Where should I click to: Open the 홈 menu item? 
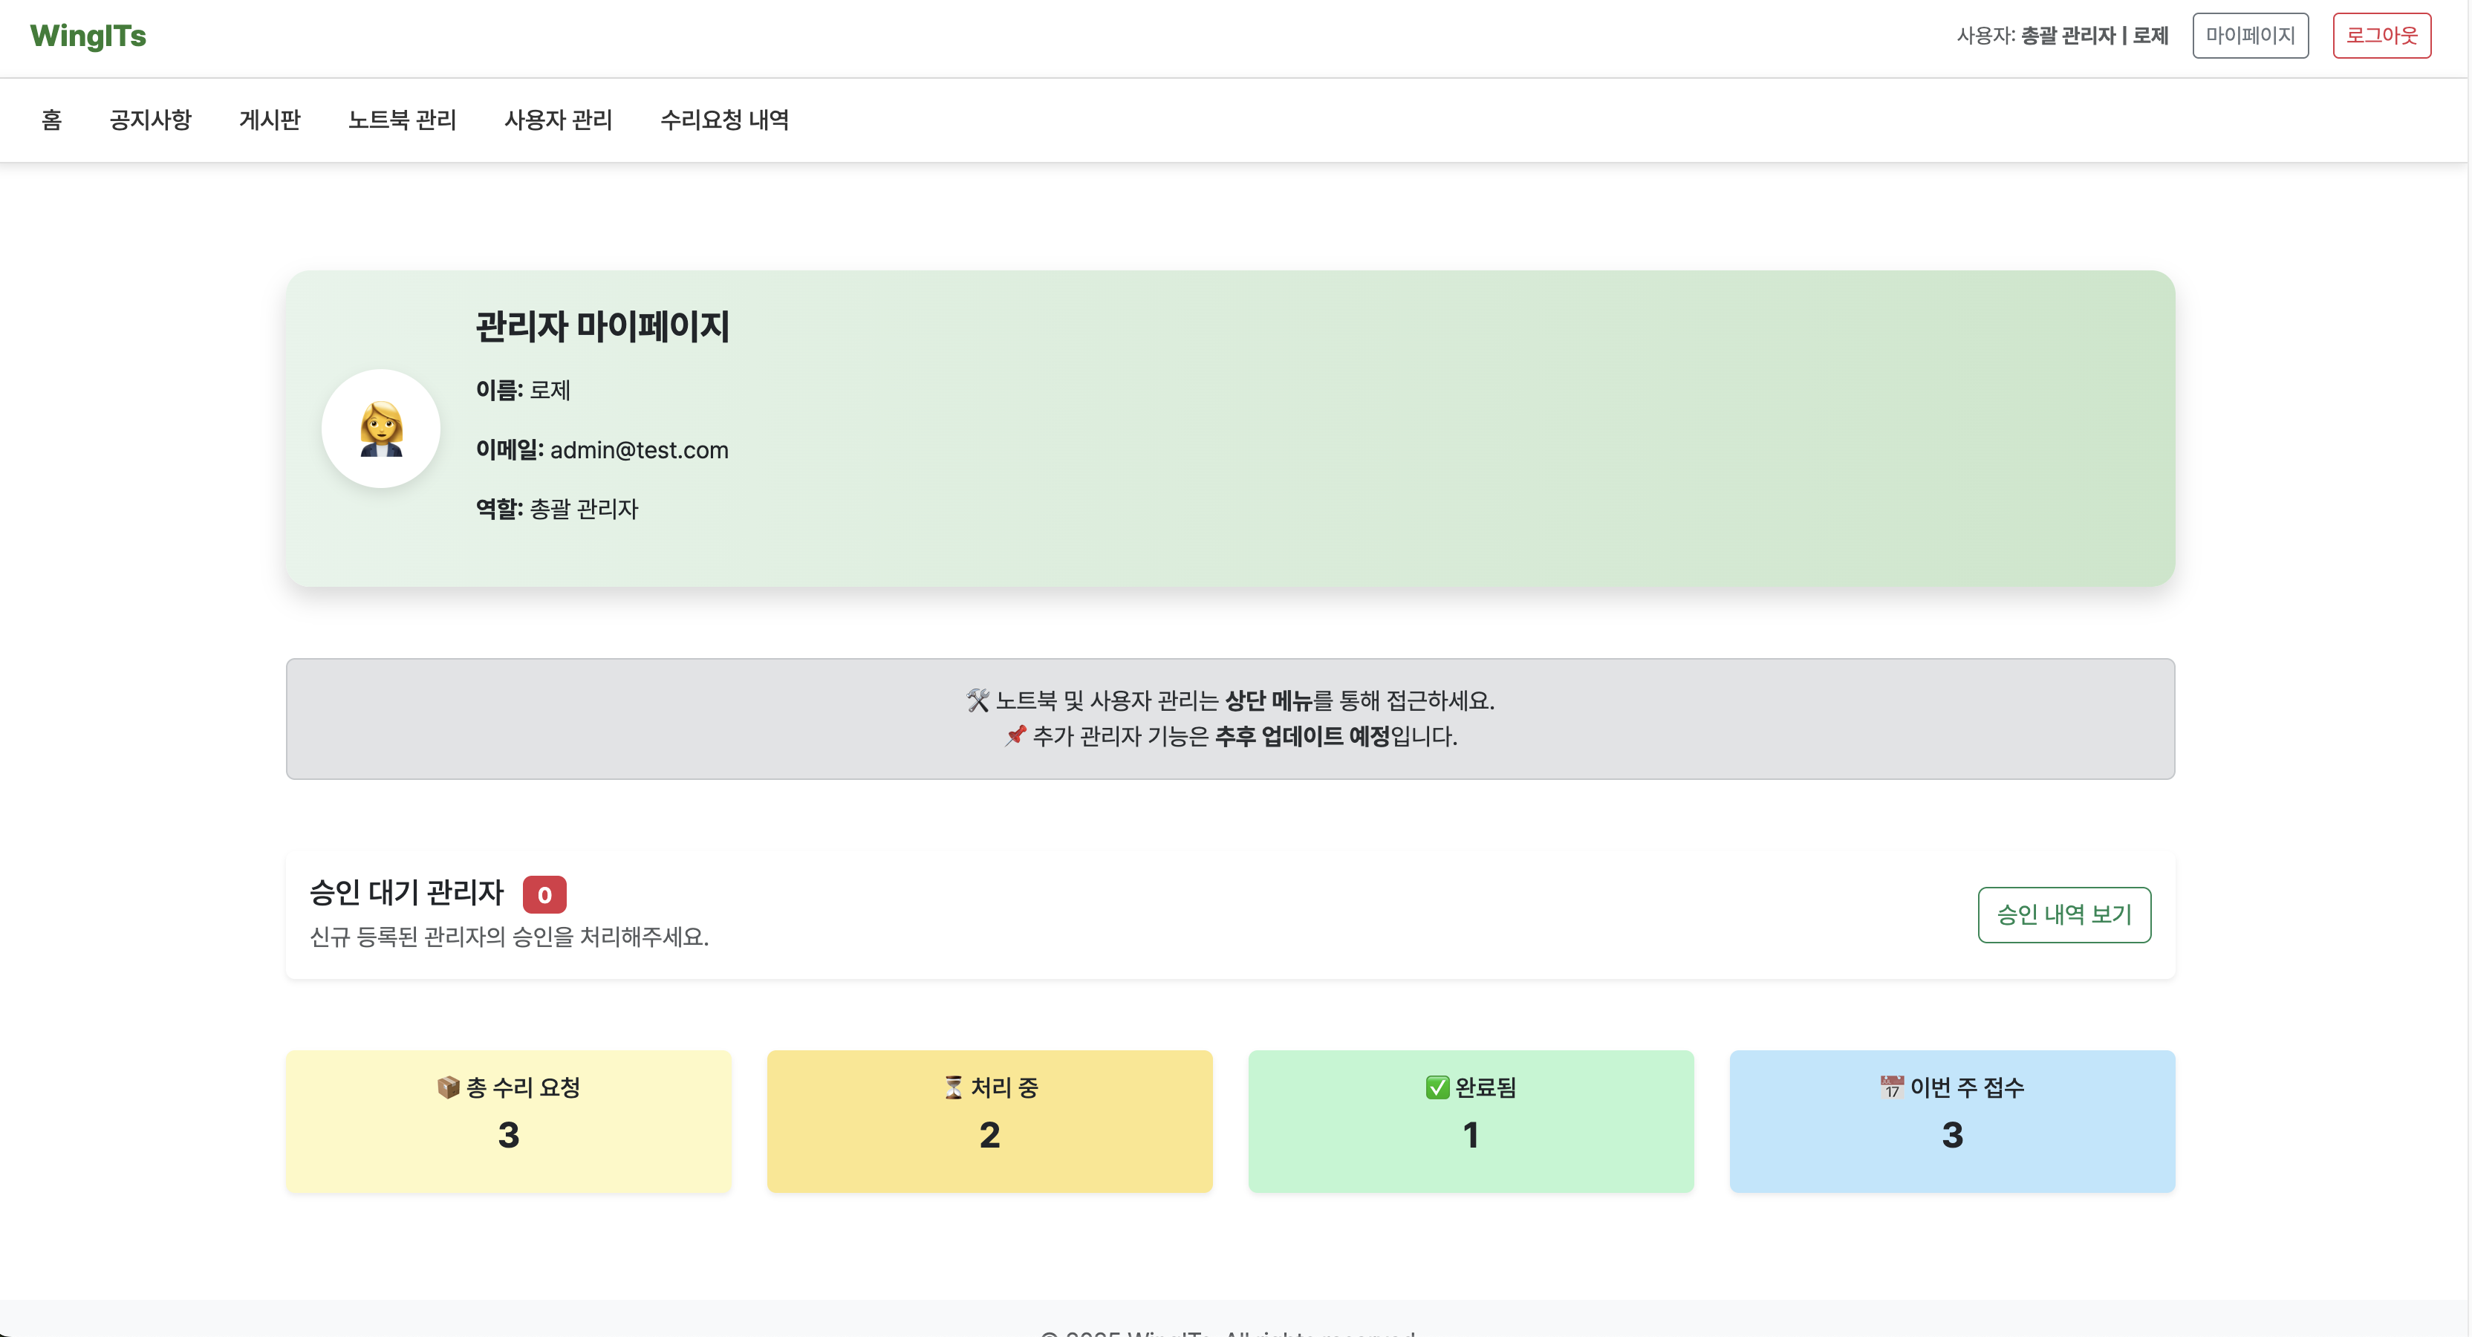tap(52, 120)
